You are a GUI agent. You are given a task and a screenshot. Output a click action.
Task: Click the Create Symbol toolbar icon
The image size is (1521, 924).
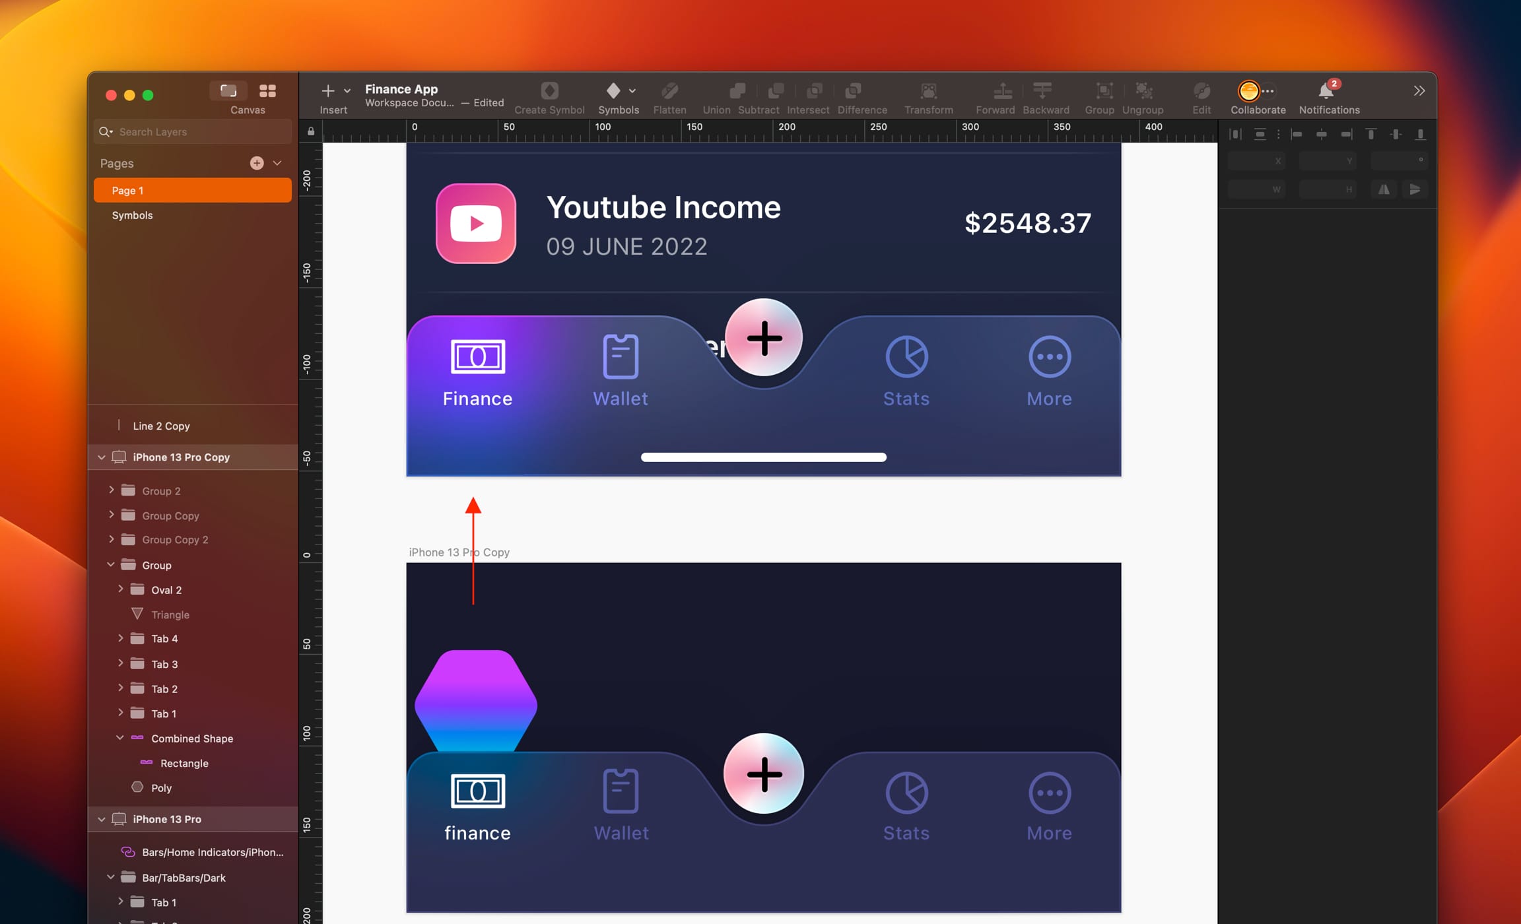click(549, 90)
